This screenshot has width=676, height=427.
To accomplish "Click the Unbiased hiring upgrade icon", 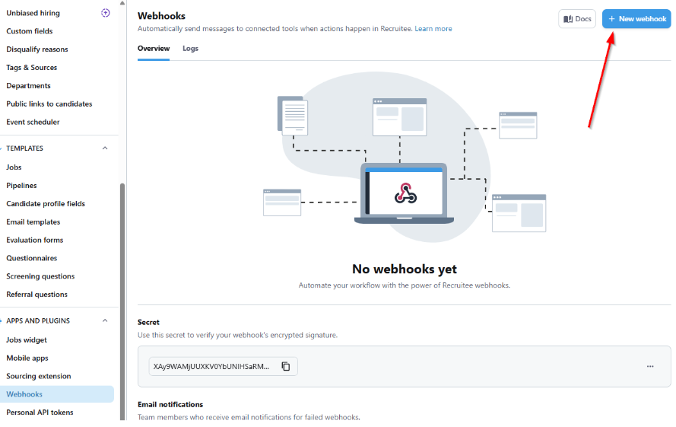I will click(105, 13).
